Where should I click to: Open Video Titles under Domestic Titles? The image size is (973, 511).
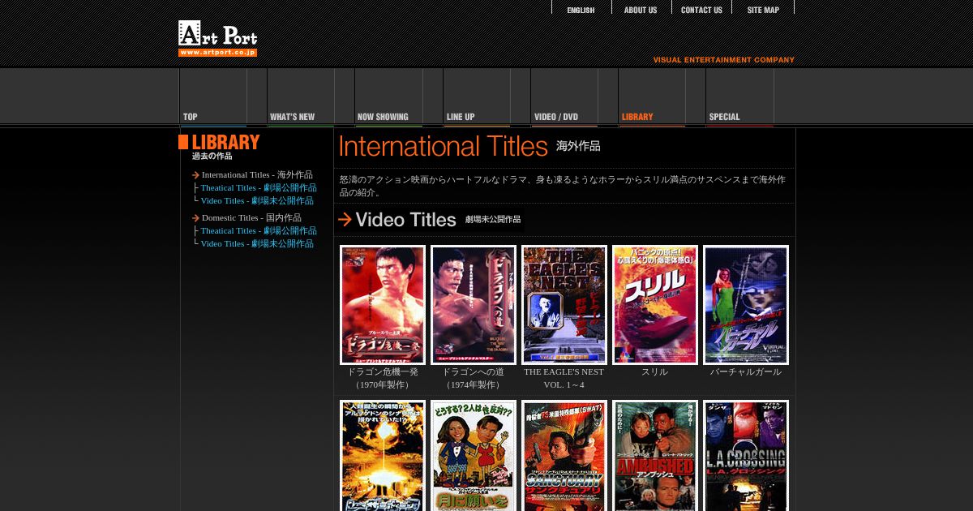(x=257, y=243)
